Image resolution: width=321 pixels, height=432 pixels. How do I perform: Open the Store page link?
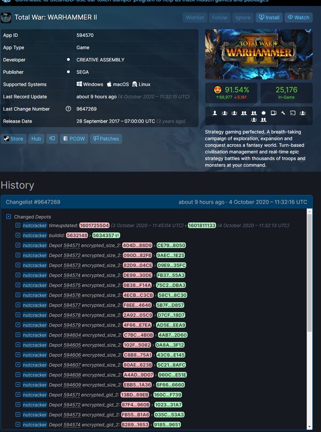point(14,138)
